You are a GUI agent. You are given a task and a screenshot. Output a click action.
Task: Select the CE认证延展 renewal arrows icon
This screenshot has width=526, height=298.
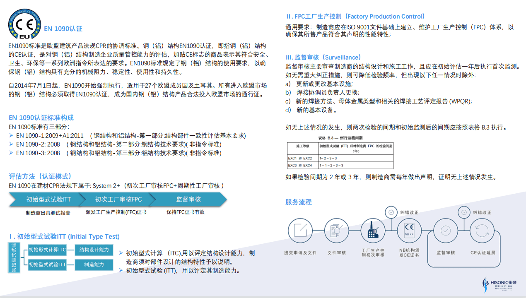coord(482,230)
